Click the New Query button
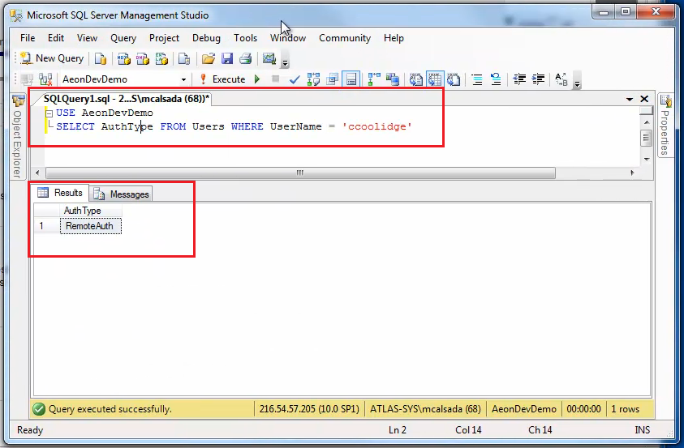The width and height of the screenshot is (684, 448). [x=52, y=58]
